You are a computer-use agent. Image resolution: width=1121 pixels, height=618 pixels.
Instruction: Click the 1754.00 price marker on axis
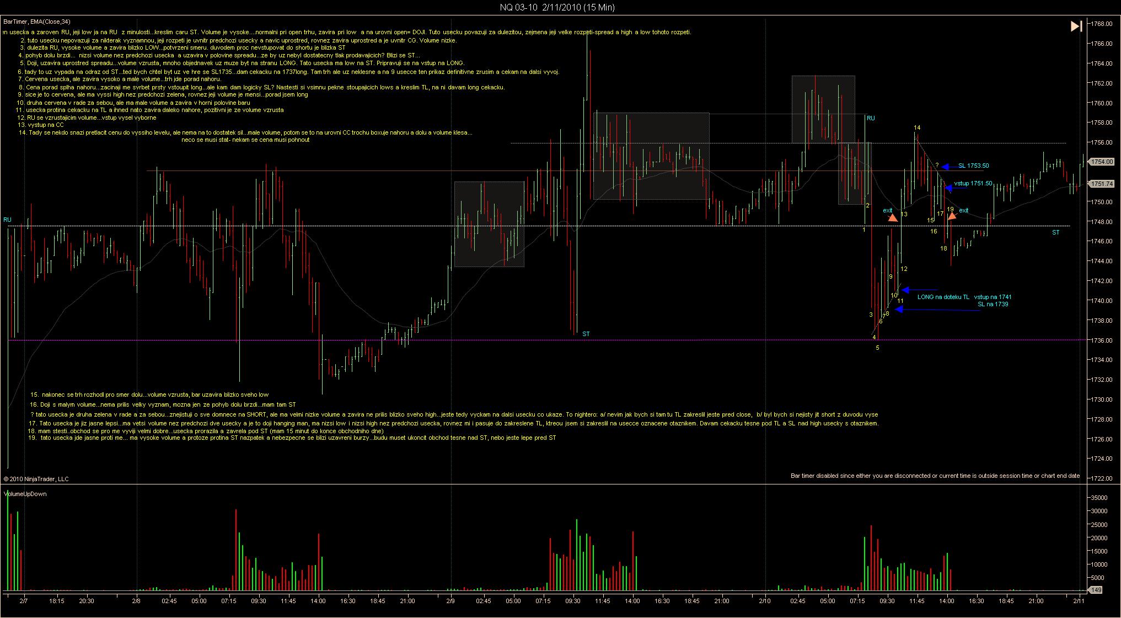point(1102,162)
